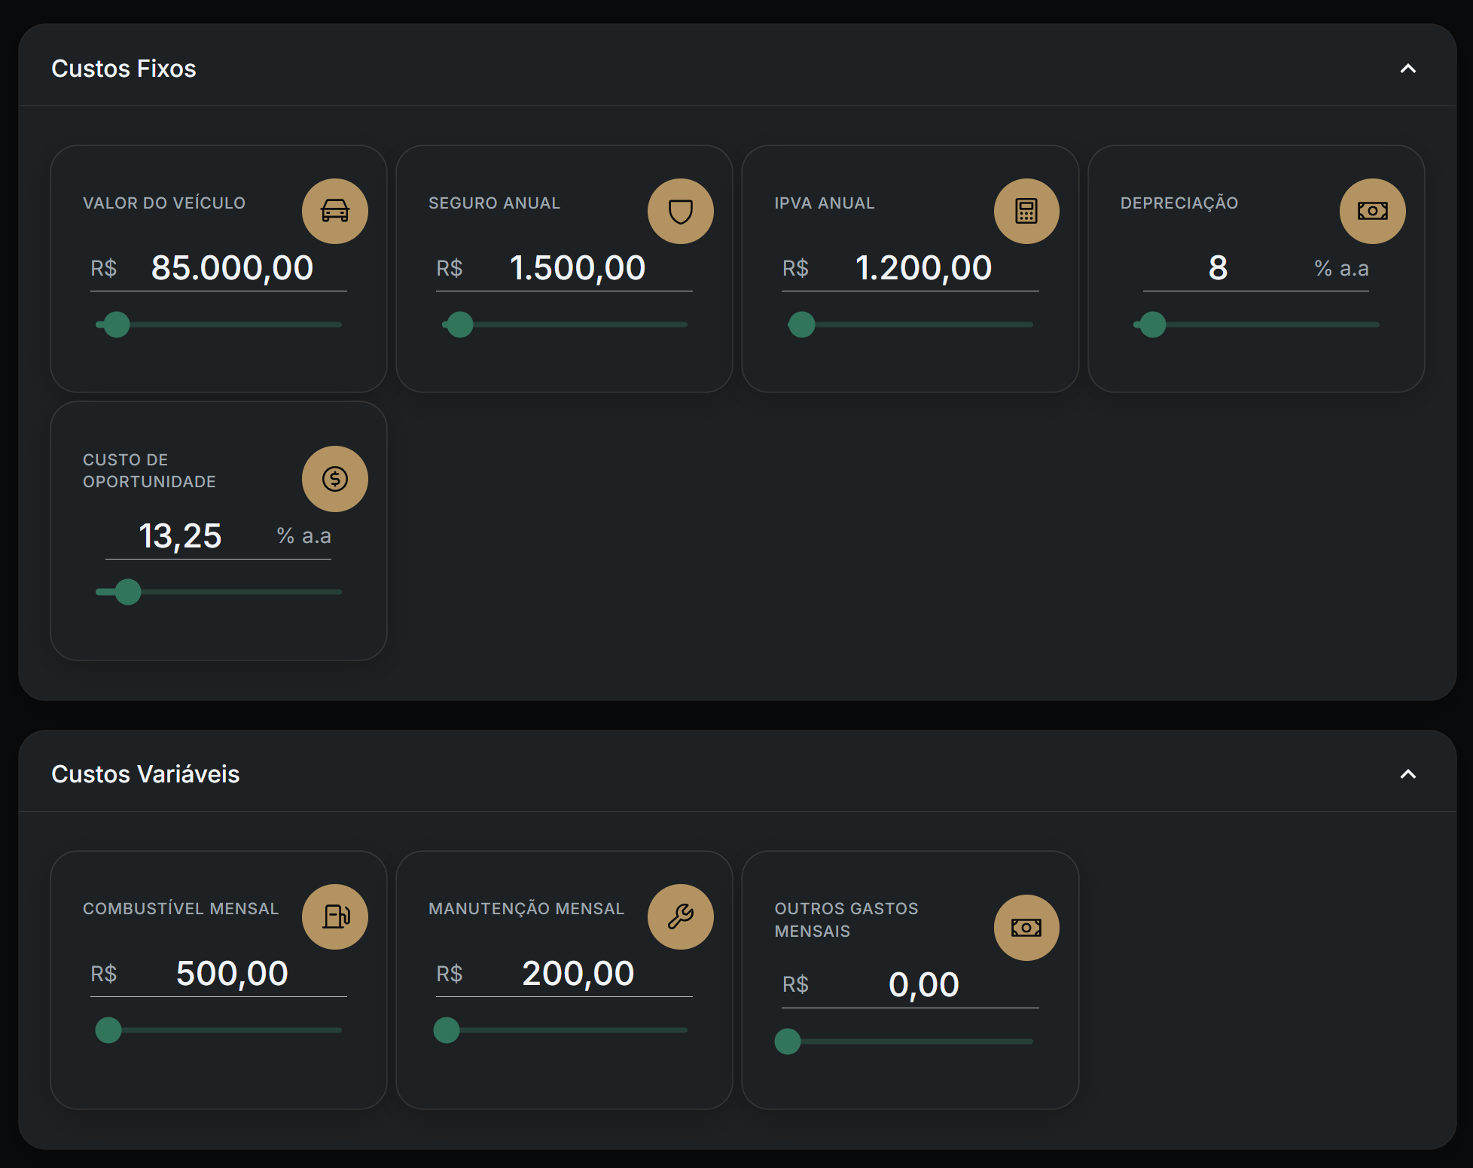The height and width of the screenshot is (1168, 1473).
Task: Click the Valor do Veículo amount field
Action: [x=232, y=268]
